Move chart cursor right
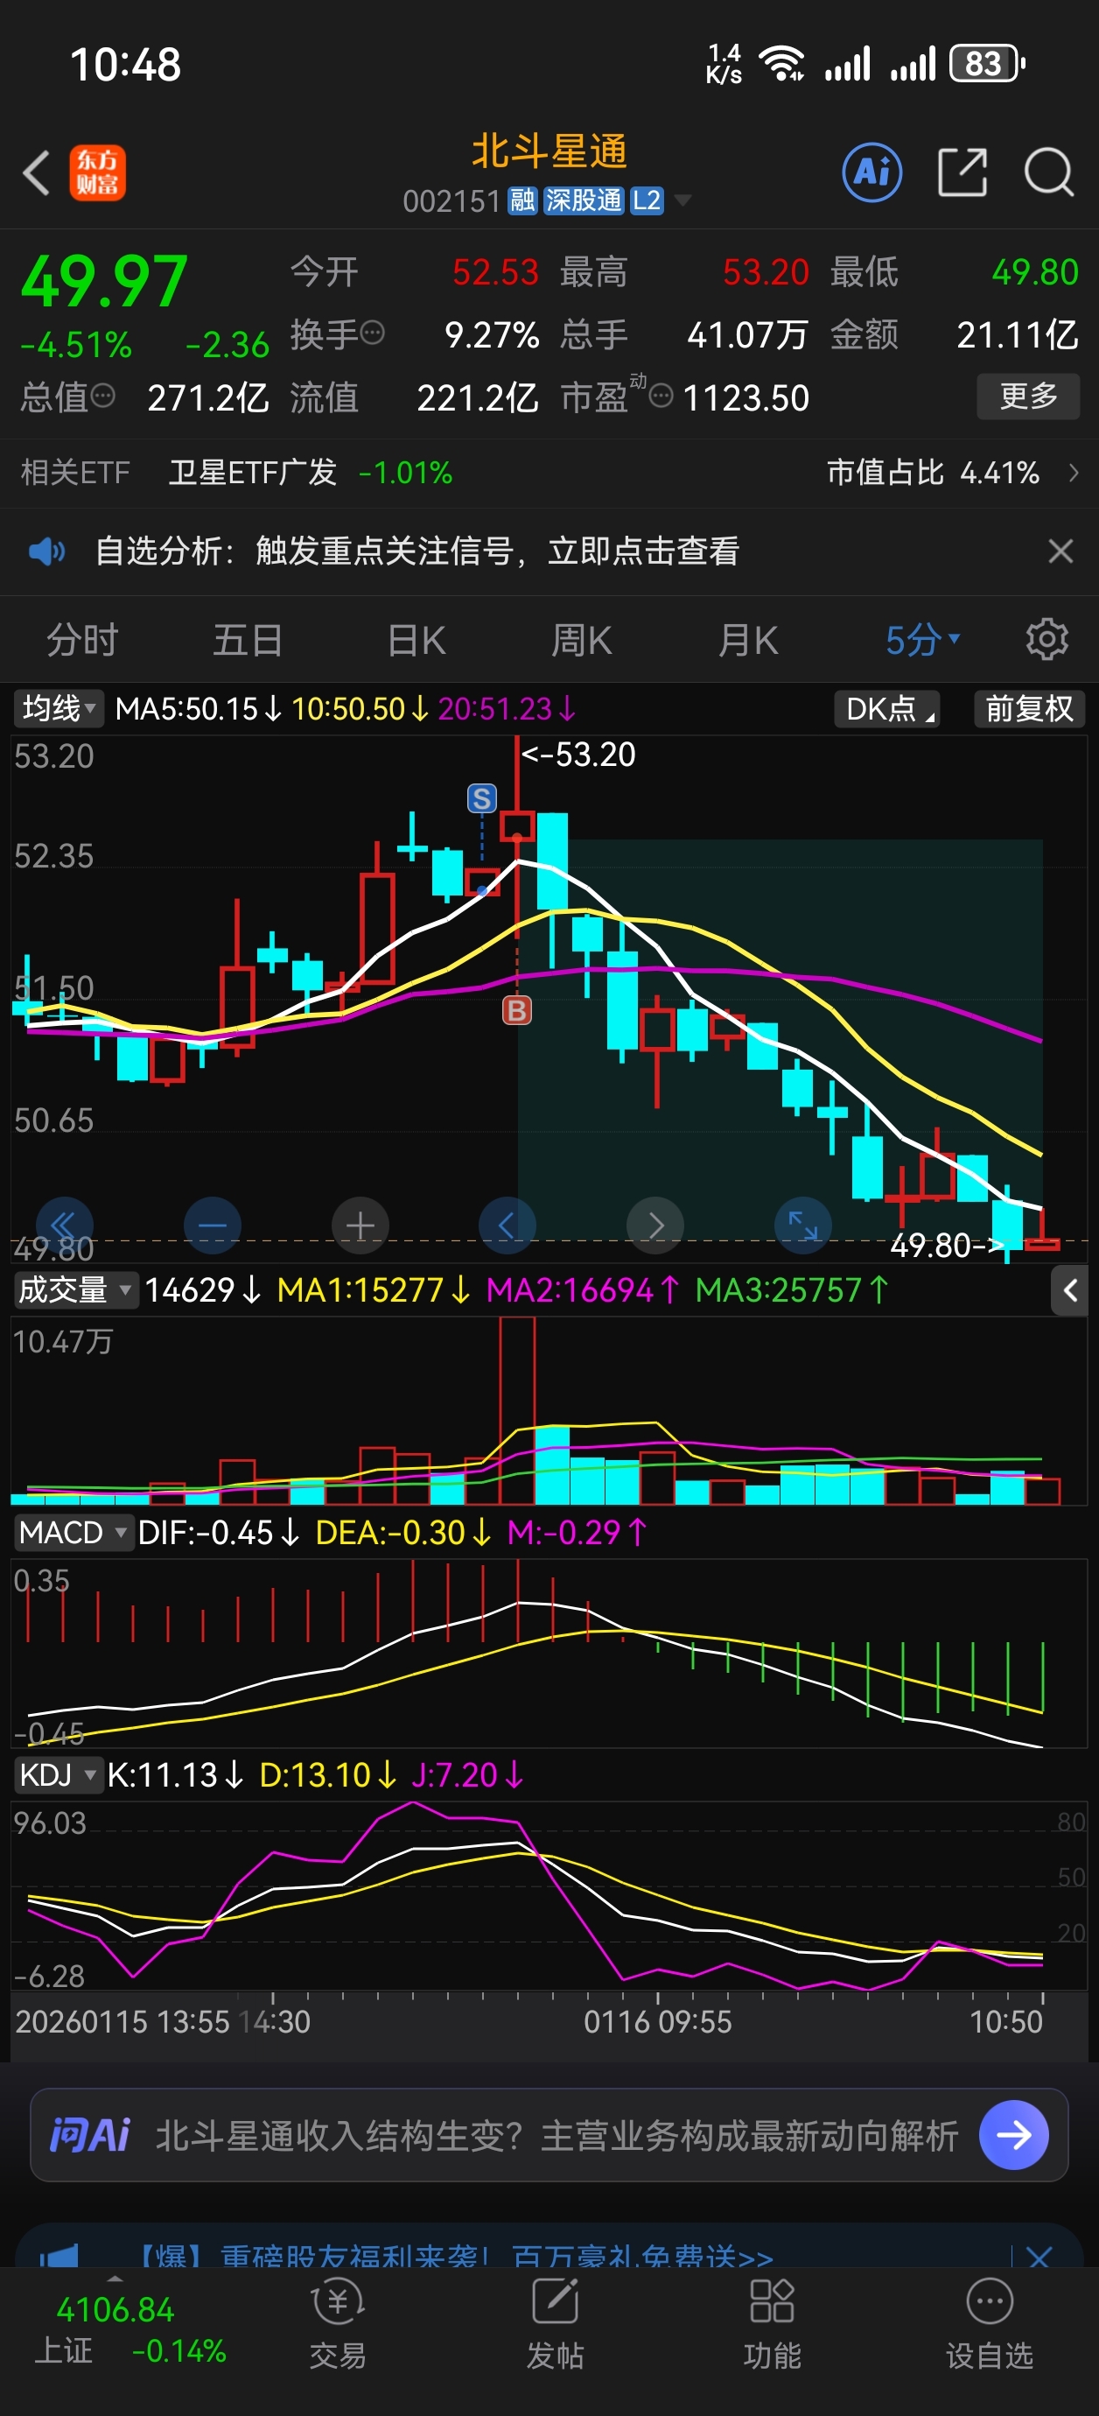 pyautogui.click(x=654, y=1225)
